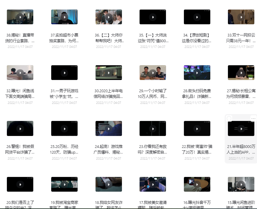Start video 33 双十一网抑云 playback
257x209 pixels.
click(241, 17)
